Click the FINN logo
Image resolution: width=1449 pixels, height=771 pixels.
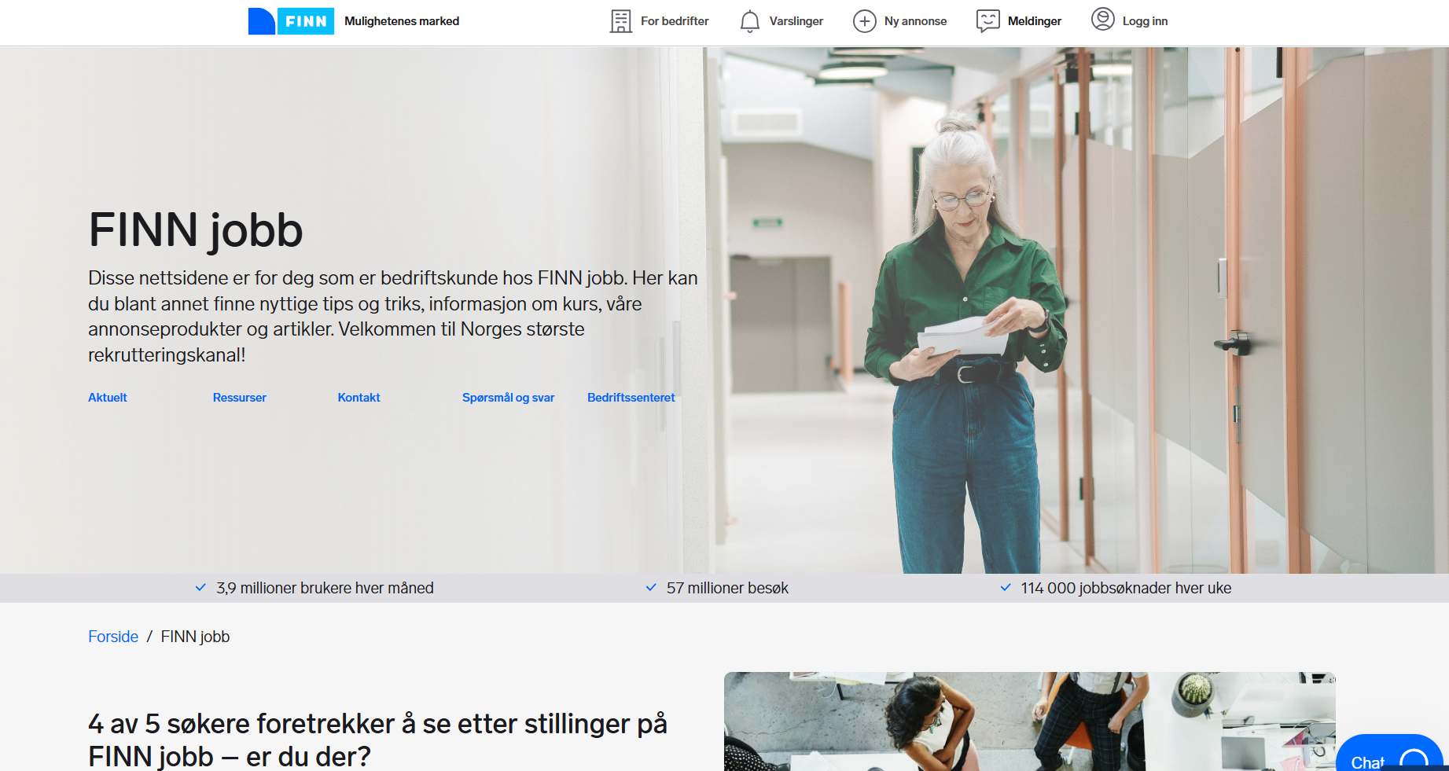coord(291,21)
